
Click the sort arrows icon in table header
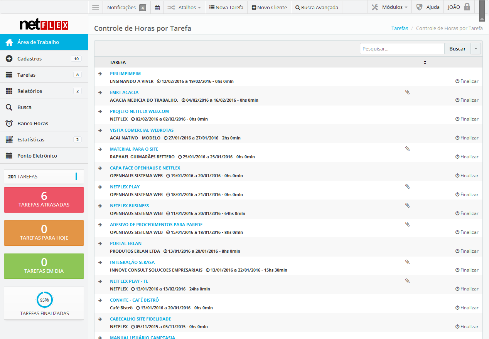[x=425, y=62]
